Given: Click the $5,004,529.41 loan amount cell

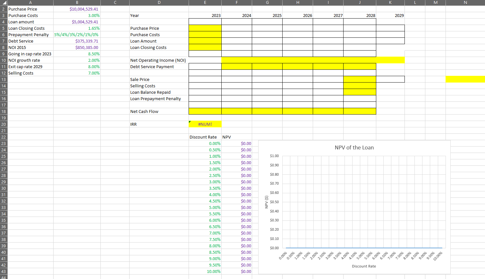Looking at the screenshot, I should click(77, 22).
